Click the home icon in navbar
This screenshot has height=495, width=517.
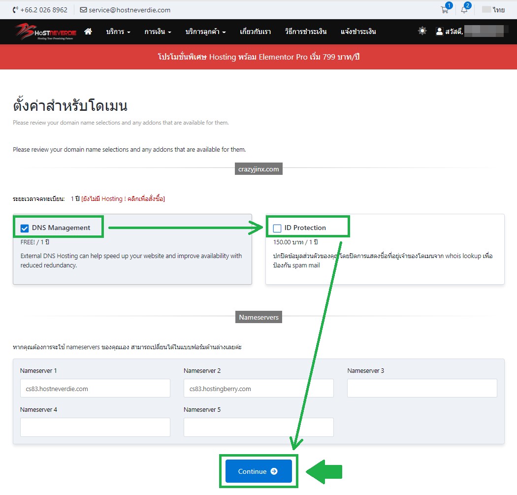point(88,32)
